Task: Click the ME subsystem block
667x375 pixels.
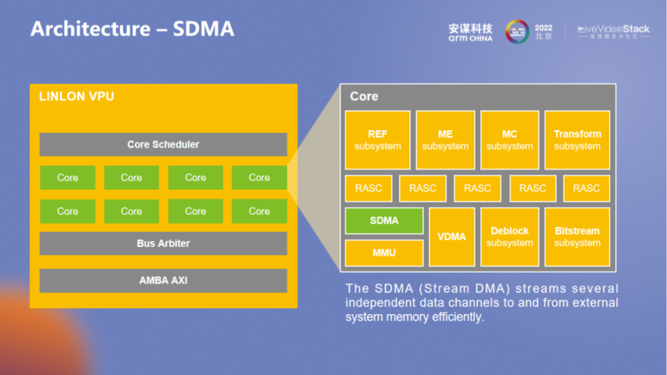Action: point(445,140)
